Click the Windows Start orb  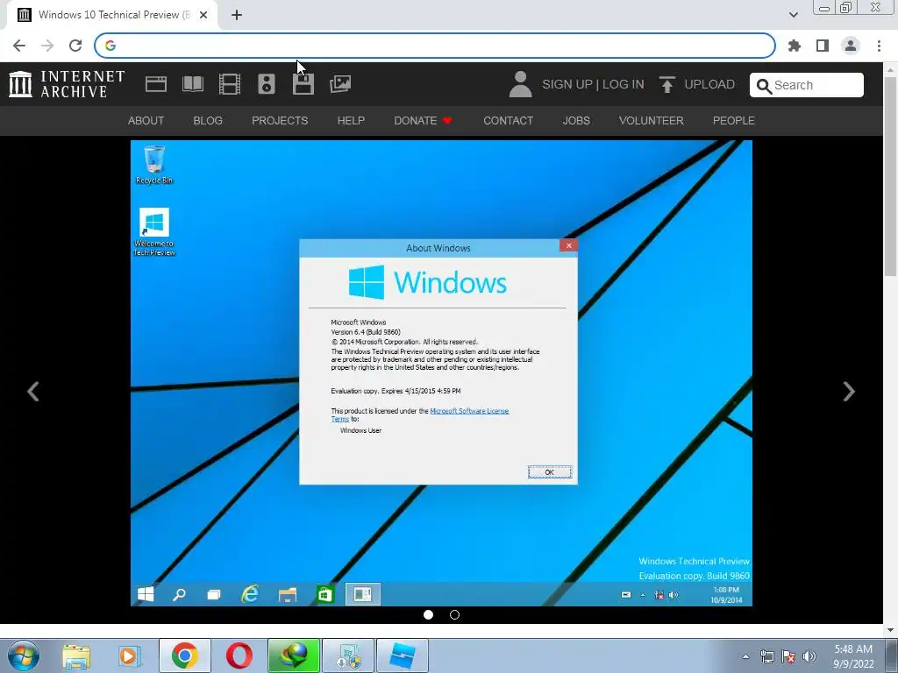coord(24,655)
